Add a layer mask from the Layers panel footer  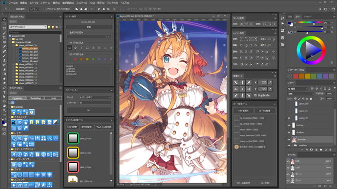coord(312,150)
